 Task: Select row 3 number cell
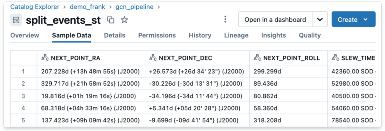23,96
